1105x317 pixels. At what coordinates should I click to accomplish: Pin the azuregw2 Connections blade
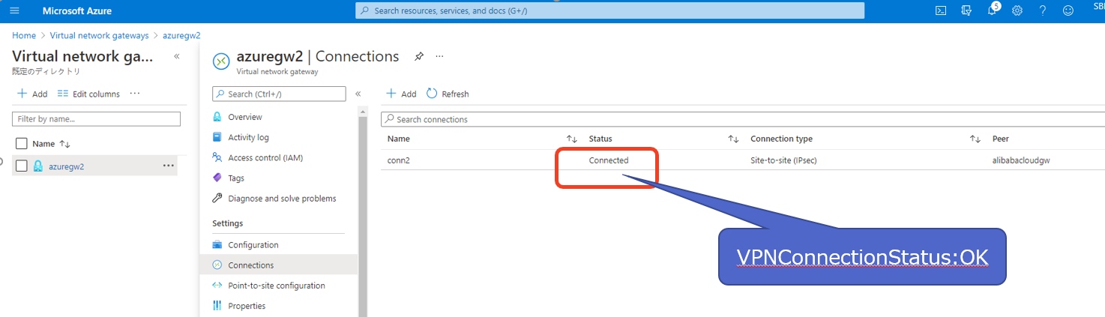pyautogui.click(x=419, y=56)
